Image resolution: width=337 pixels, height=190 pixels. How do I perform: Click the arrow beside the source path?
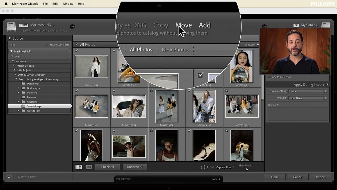[x=72, y=27]
